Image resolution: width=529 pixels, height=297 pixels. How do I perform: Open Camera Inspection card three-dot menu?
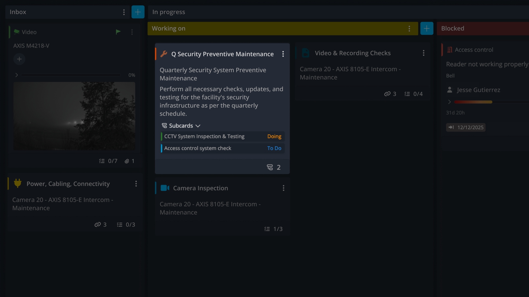(283, 188)
